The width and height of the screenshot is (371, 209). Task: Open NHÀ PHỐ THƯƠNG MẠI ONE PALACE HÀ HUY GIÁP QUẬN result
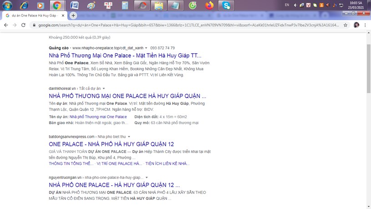pyautogui.click(x=127, y=96)
